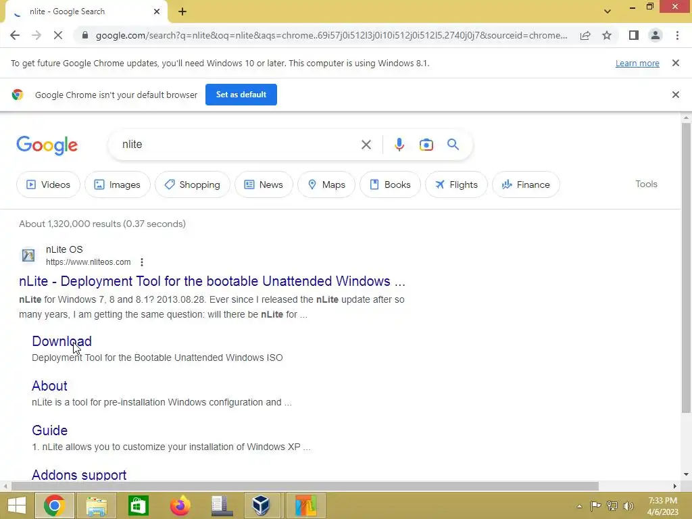This screenshot has width=692, height=519.
Task: Open the Windows Store taskbar icon
Action: tap(138, 505)
